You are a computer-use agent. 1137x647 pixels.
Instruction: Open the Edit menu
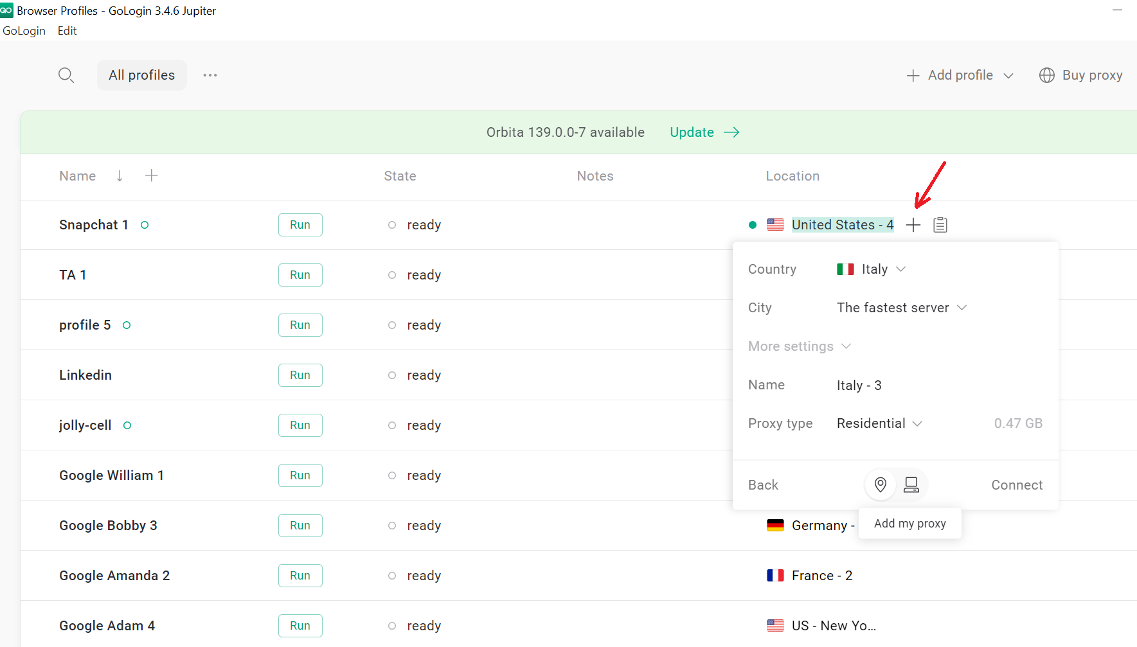tap(67, 31)
